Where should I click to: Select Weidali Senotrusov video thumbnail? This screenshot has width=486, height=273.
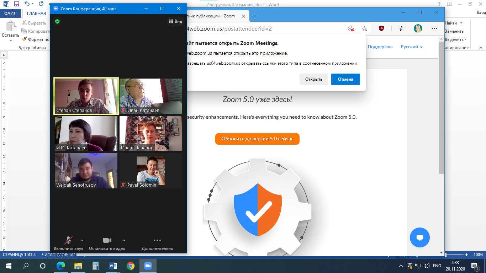click(86, 171)
